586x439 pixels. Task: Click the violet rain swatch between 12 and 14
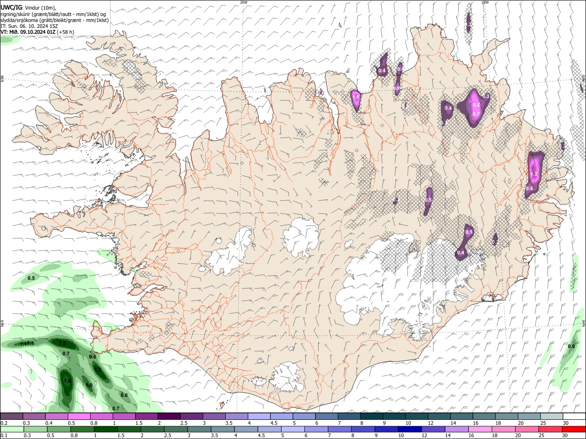(x=434, y=429)
